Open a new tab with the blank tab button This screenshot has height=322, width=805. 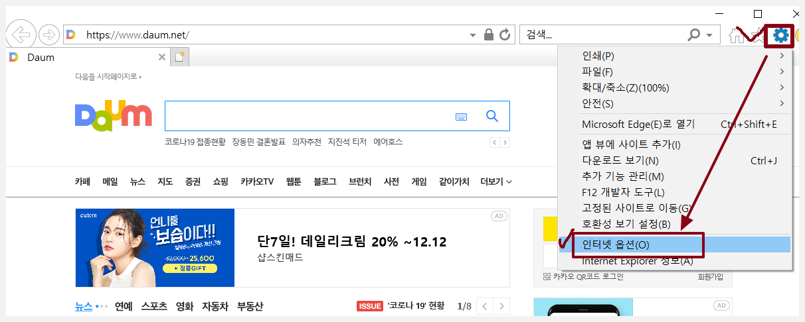click(180, 57)
